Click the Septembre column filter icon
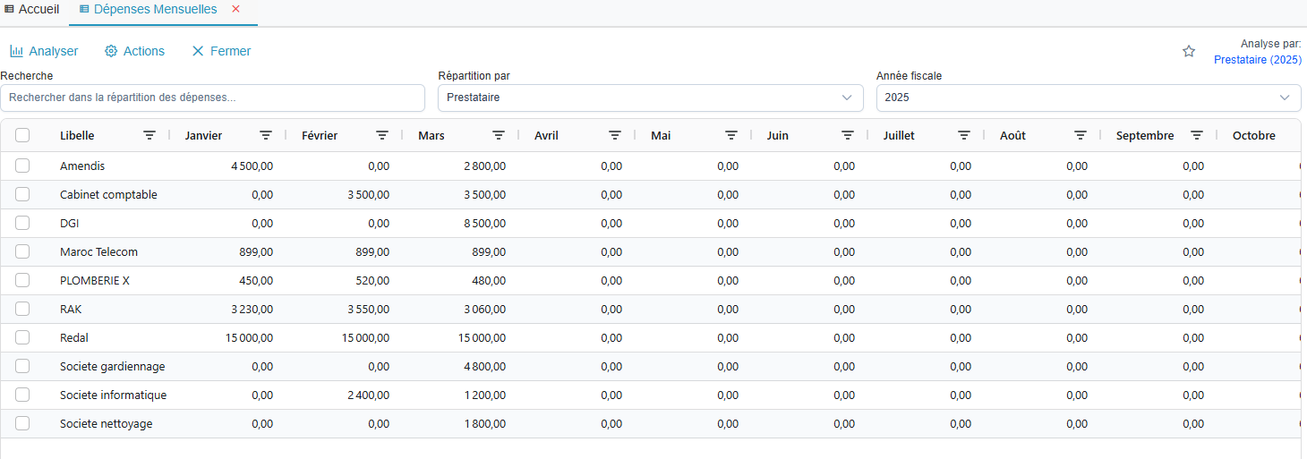Image resolution: width=1307 pixels, height=459 pixels. pyautogui.click(x=1197, y=136)
